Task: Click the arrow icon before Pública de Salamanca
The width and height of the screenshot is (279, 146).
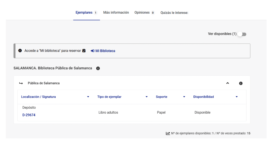Action: (x=21, y=83)
